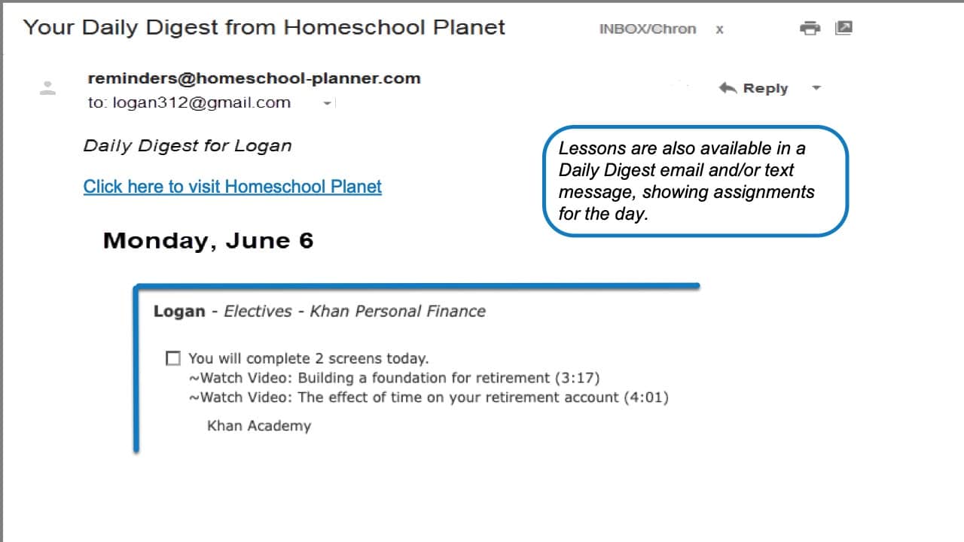Print this Daily Digest email

(810, 29)
